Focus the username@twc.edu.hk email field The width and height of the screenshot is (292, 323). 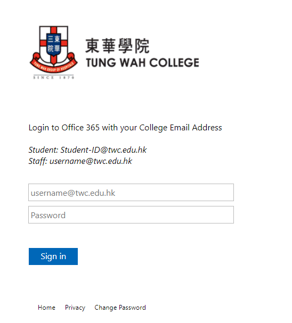tap(131, 193)
